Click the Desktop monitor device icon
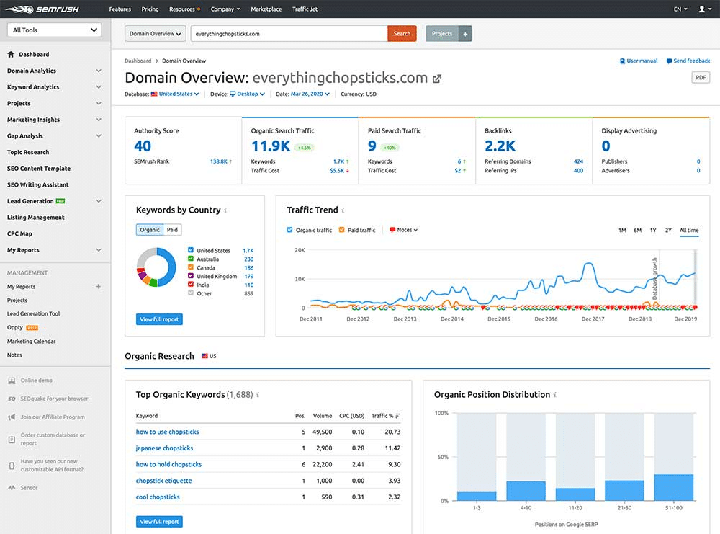Viewport: 720px width, 534px height. (x=233, y=94)
